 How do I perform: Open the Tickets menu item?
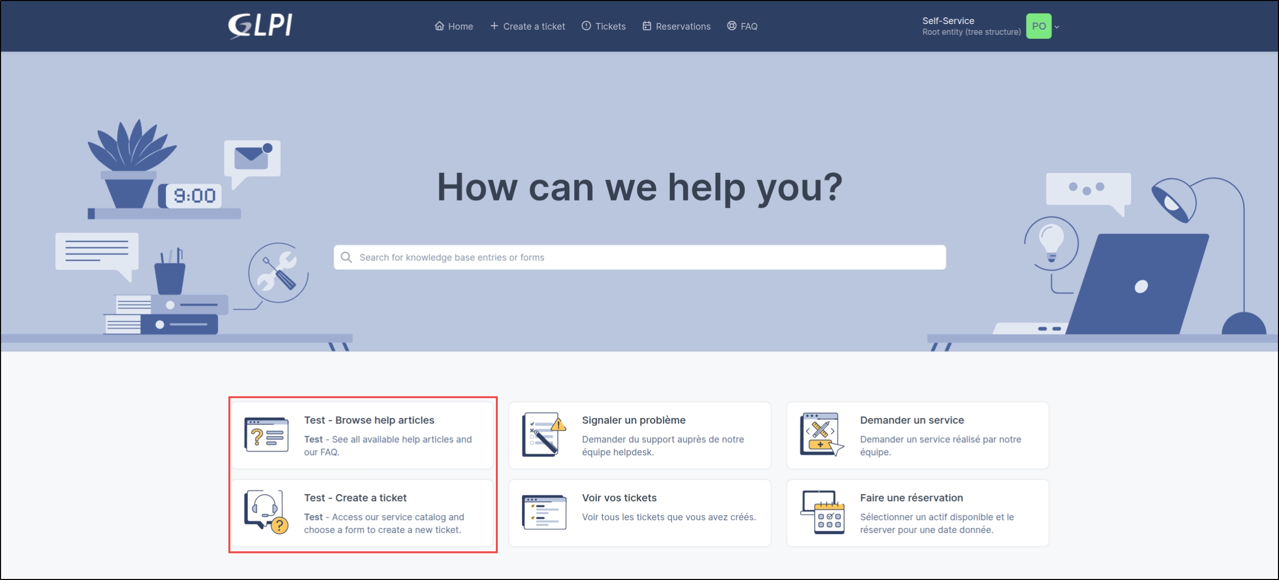(x=604, y=26)
